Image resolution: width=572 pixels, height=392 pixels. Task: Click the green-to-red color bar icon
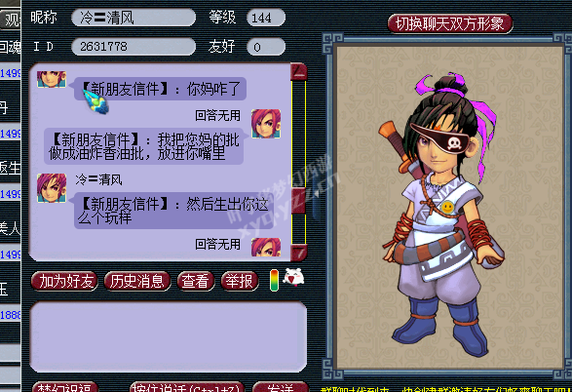pyautogui.click(x=274, y=280)
